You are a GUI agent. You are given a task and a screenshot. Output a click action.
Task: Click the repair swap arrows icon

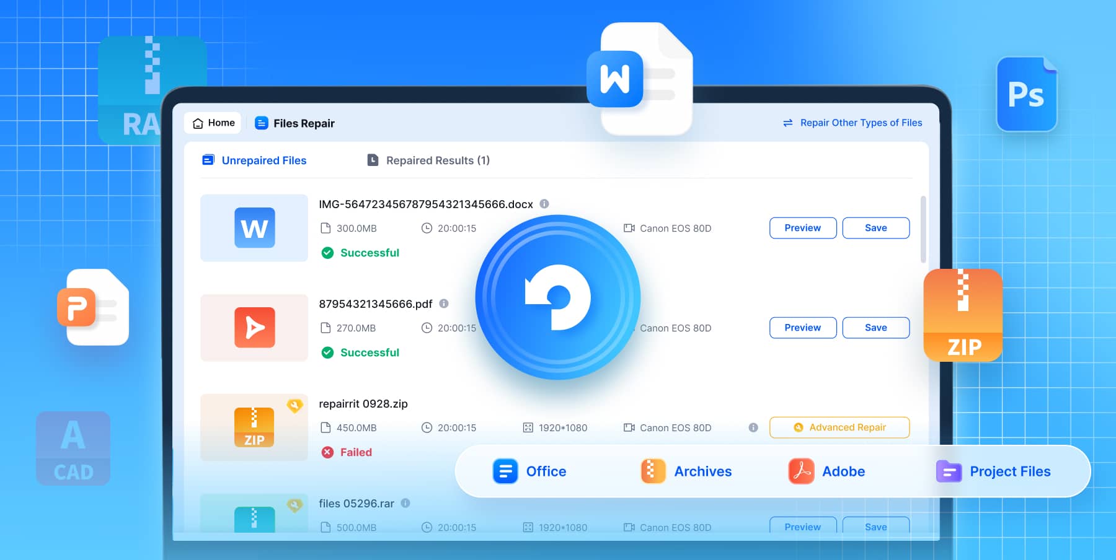point(788,123)
